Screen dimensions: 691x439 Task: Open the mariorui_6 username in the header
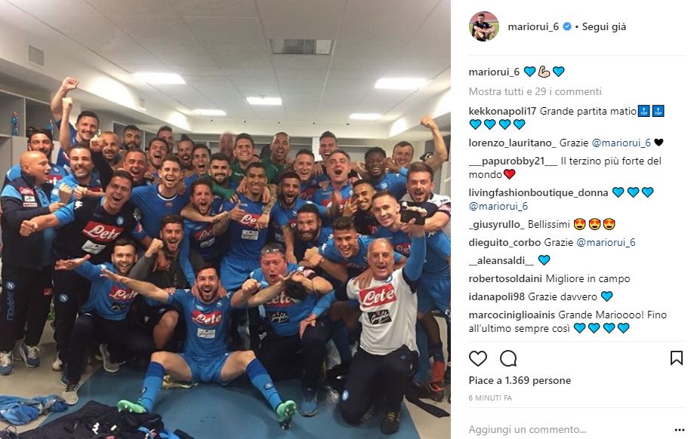click(533, 27)
